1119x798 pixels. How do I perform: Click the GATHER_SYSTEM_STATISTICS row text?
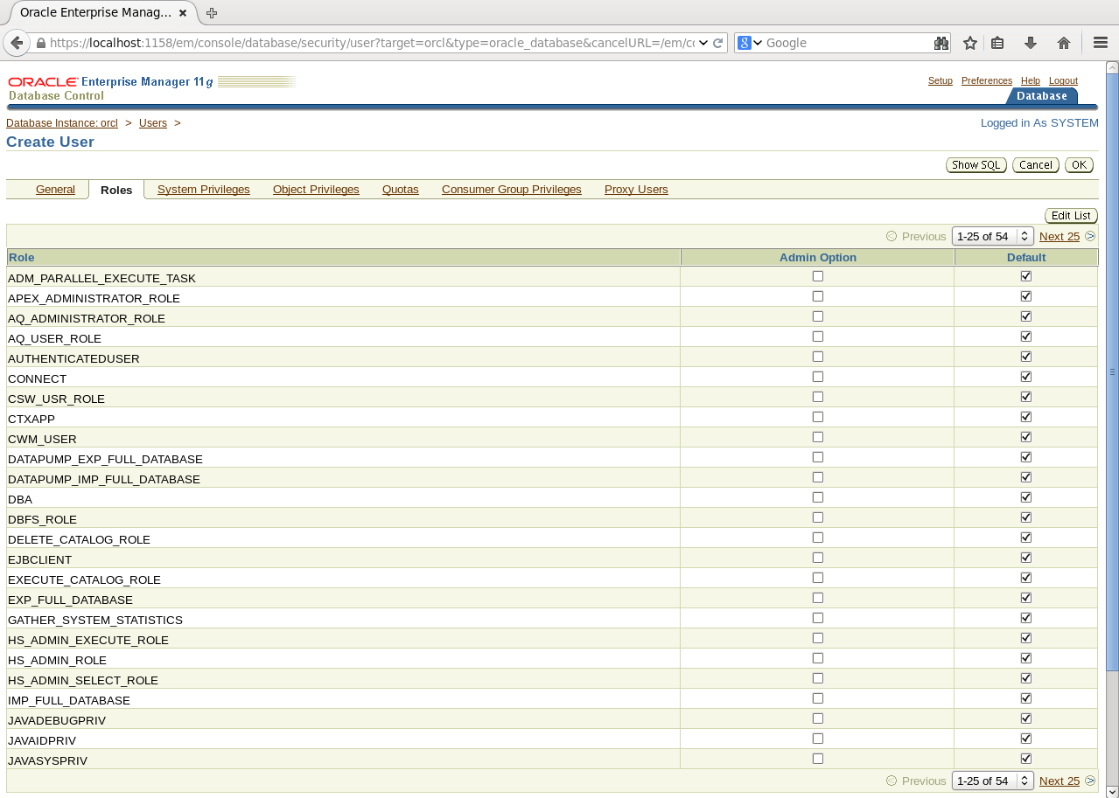(95, 620)
